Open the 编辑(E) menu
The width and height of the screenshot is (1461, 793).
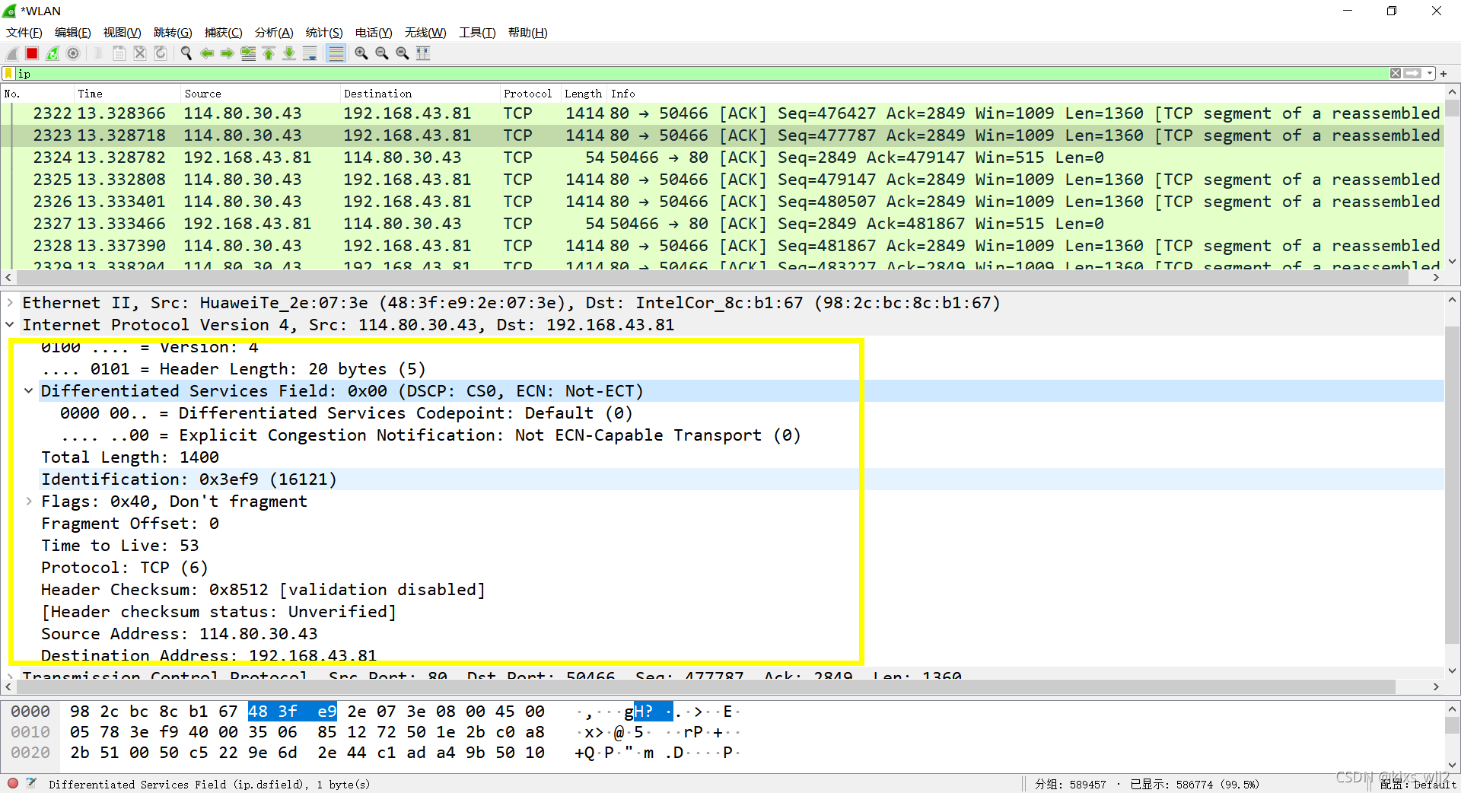[73, 33]
